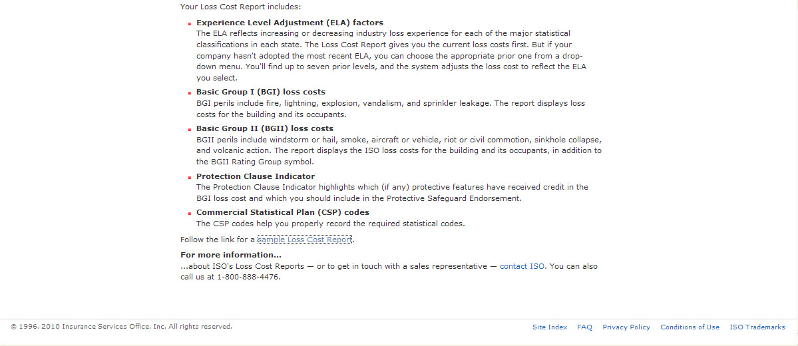
Task: Click the red bullet beside Basic Group II
Action: [x=190, y=129]
